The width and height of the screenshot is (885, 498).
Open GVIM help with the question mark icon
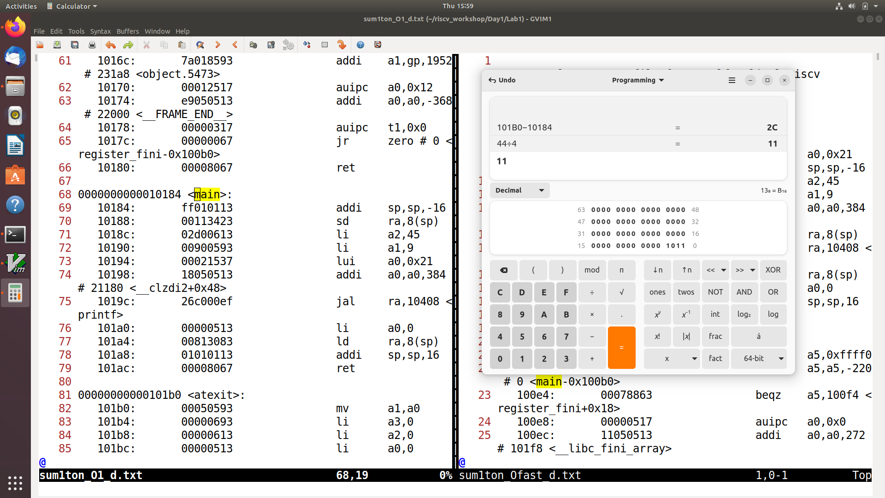pyautogui.click(x=360, y=45)
